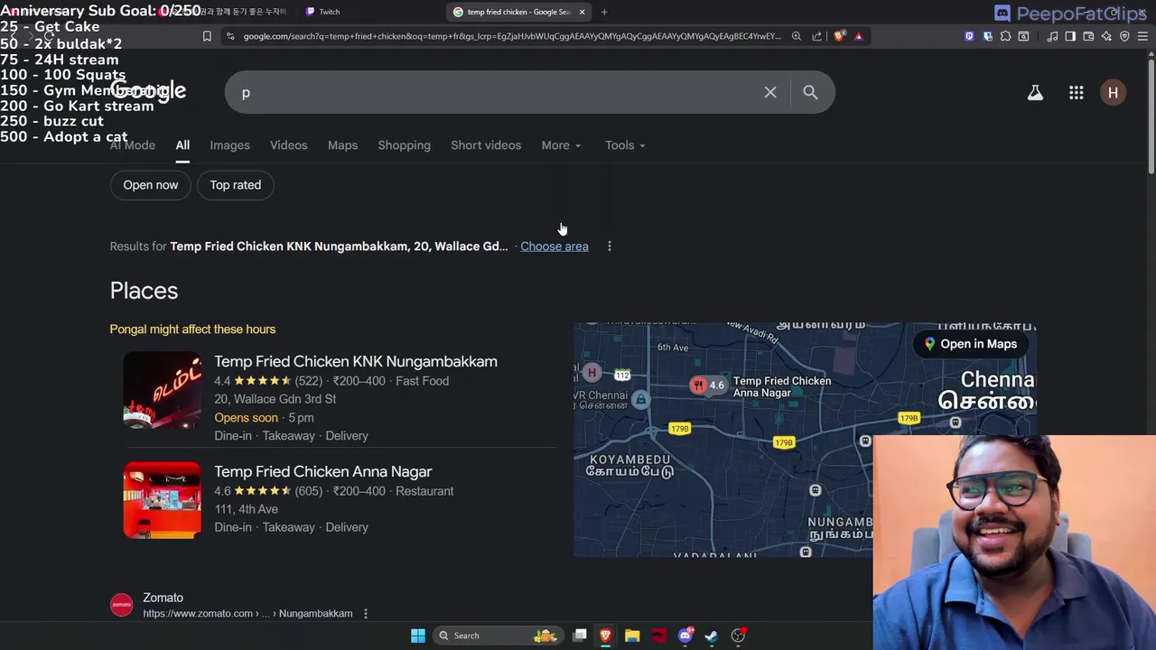
Task: View site information icon beside URL
Action: 231,36
